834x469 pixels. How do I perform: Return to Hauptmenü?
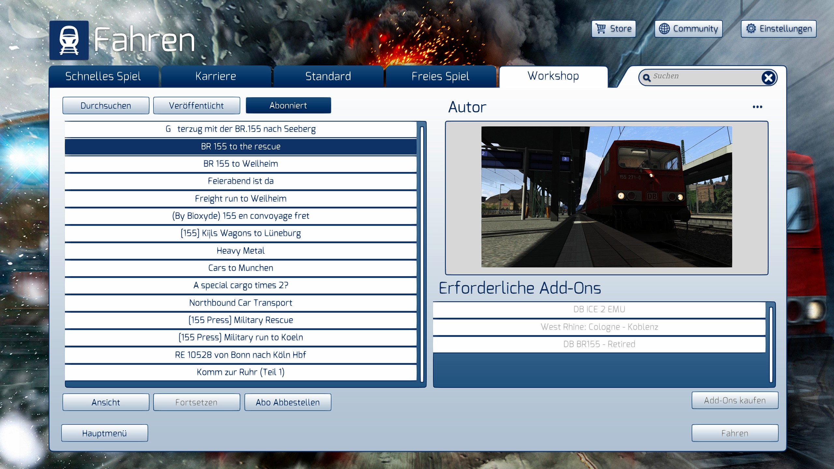[x=105, y=433]
